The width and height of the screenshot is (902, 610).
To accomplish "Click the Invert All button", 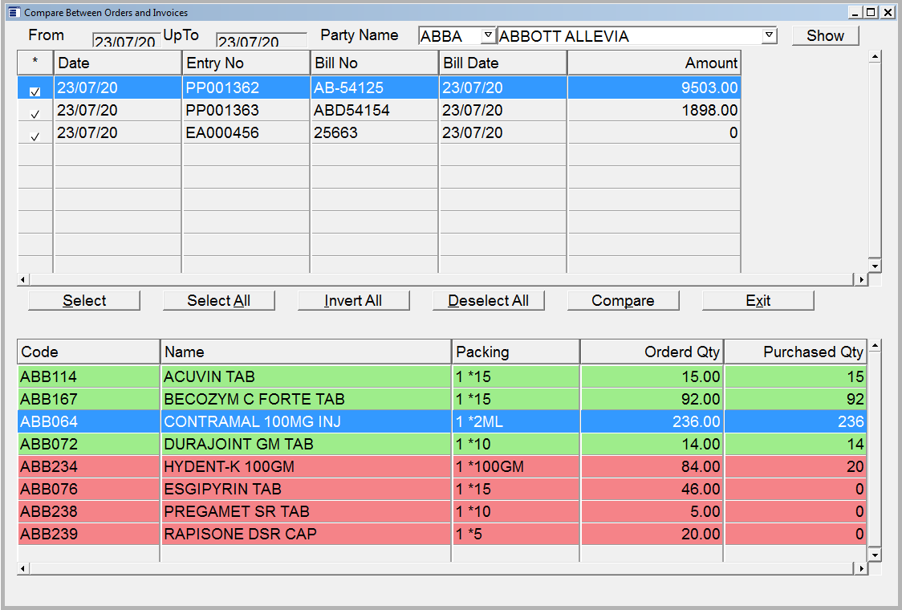I will point(353,300).
